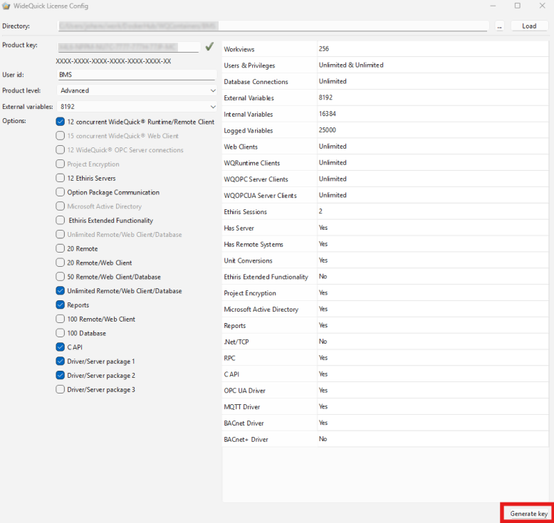Click the WQOPC Server Clients label
Viewport: 554px width, 523px height.
pos(256,179)
